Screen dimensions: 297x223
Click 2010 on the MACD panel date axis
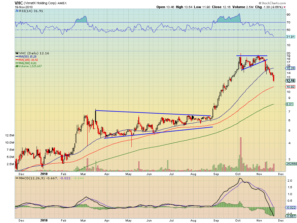(44, 220)
